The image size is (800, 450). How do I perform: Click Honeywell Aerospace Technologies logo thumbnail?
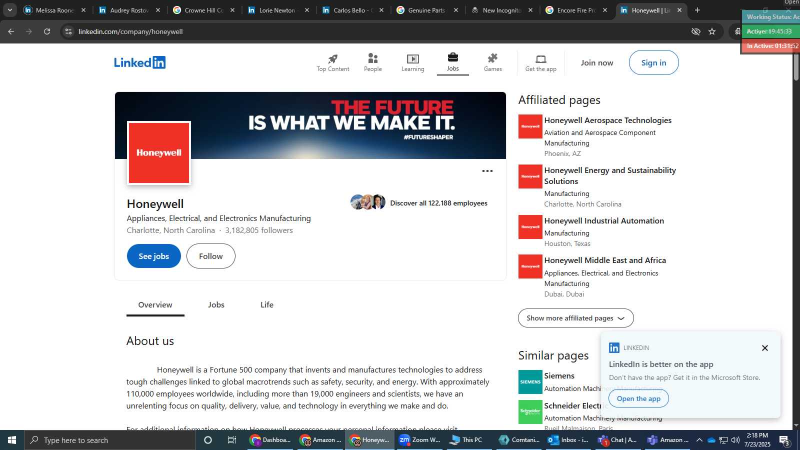coord(530,126)
